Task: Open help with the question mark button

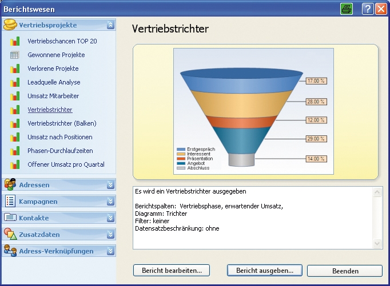Action: pyautogui.click(x=368, y=9)
